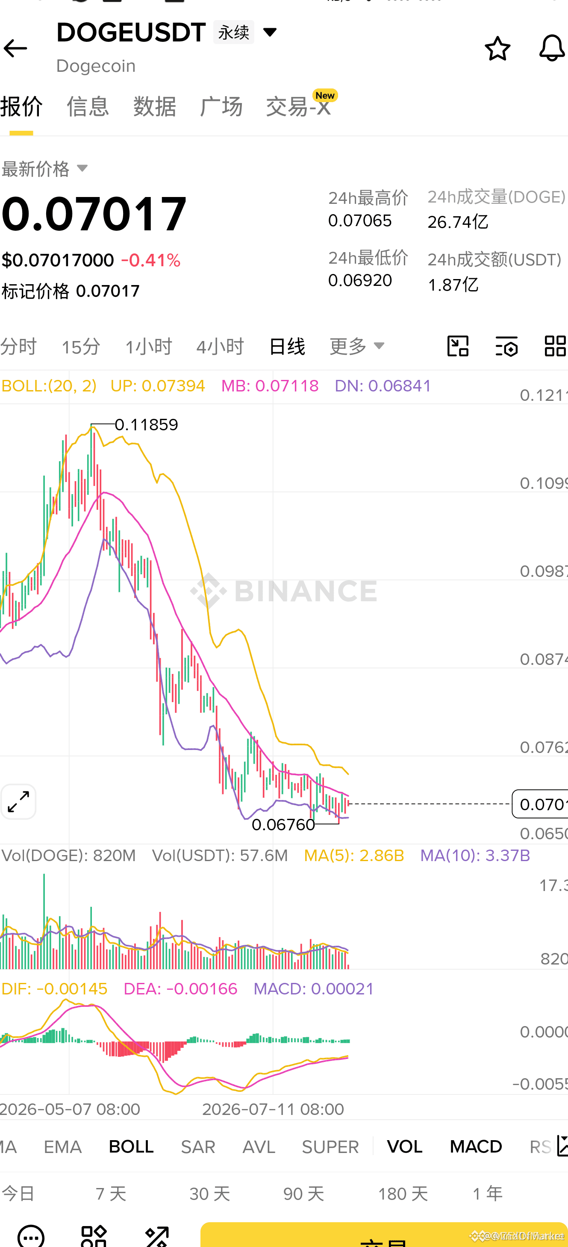Select the 1小时 chart interval
The image size is (568, 1247).
tap(149, 347)
